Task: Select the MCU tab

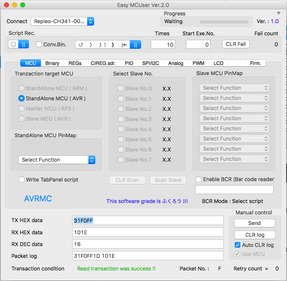Action: 30,63
